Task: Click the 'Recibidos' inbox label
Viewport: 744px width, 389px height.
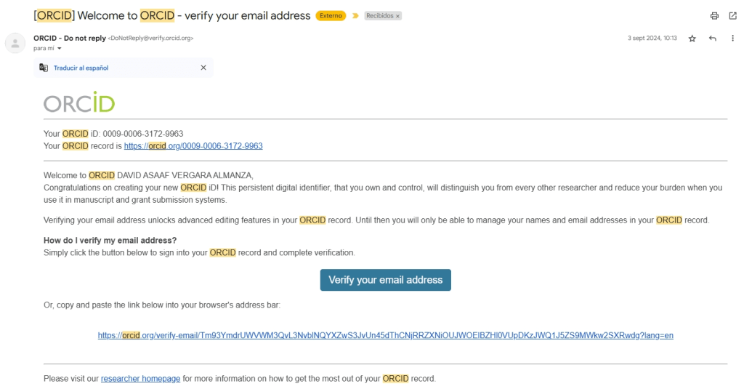Action: [x=379, y=16]
